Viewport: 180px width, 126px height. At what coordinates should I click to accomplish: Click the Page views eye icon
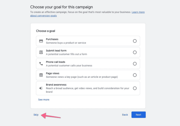(x=41, y=75)
